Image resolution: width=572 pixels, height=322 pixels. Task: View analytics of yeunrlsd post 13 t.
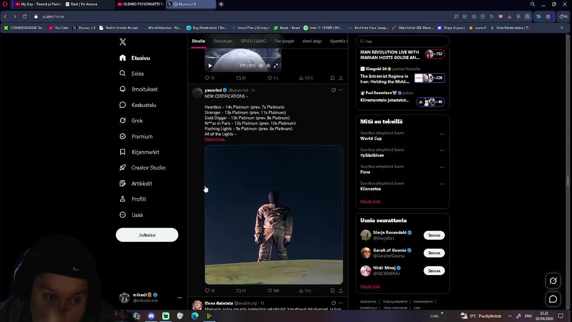point(305,291)
